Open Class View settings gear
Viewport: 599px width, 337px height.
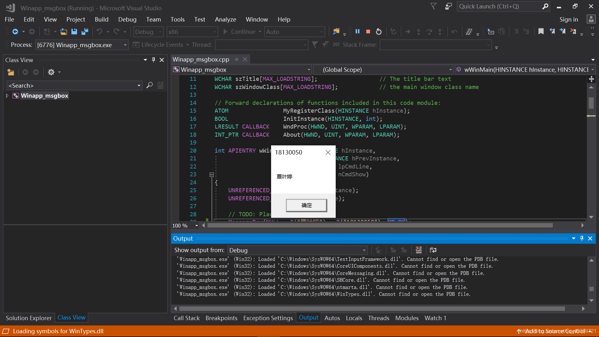[x=51, y=72]
